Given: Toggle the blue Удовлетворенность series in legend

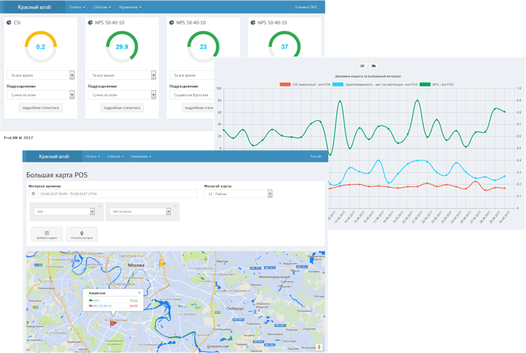Looking at the screenshot, I should [338, 84].
